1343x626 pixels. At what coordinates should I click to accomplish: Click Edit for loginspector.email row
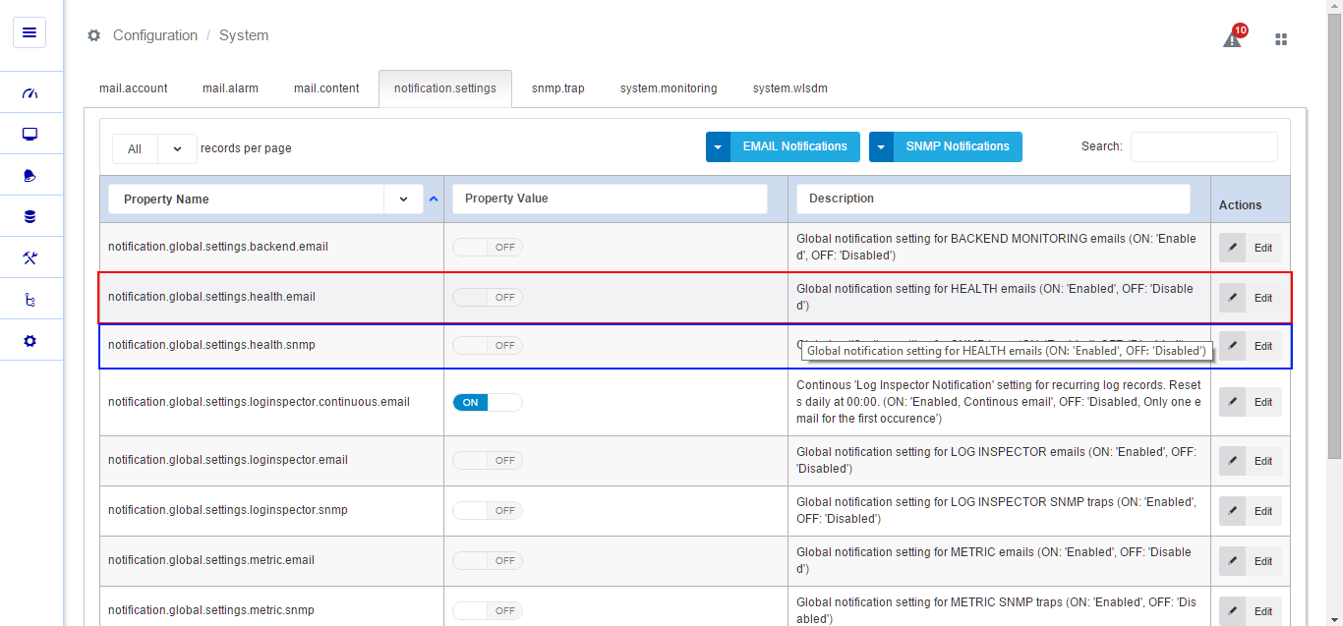tap(1251, 461)
